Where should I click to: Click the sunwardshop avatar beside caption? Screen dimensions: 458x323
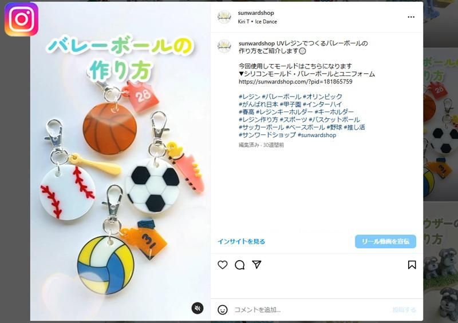click(224, 47)
